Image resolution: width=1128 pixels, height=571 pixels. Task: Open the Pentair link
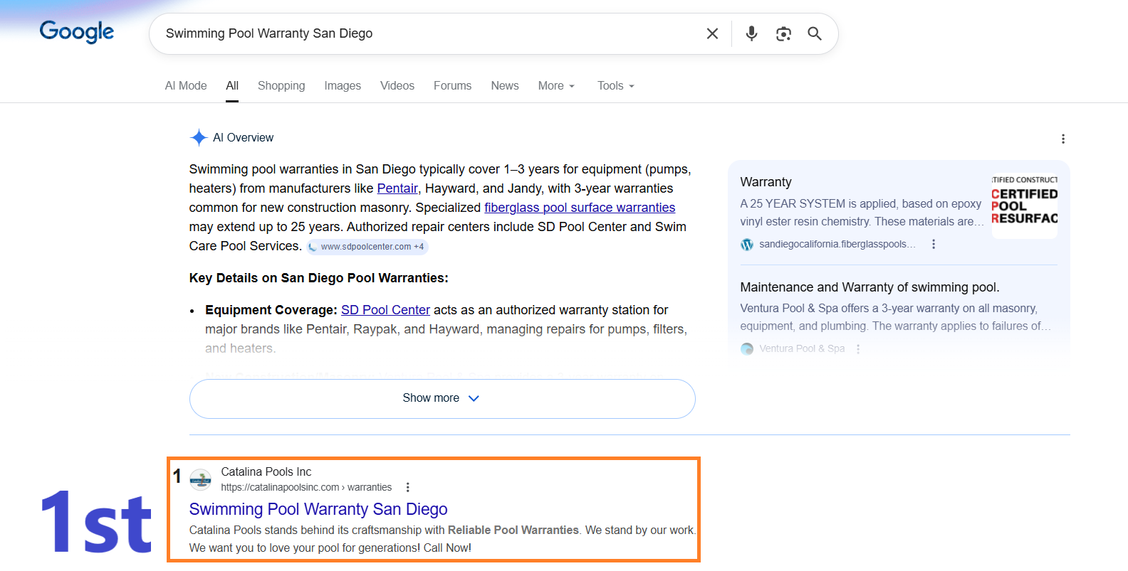point(397,188)
